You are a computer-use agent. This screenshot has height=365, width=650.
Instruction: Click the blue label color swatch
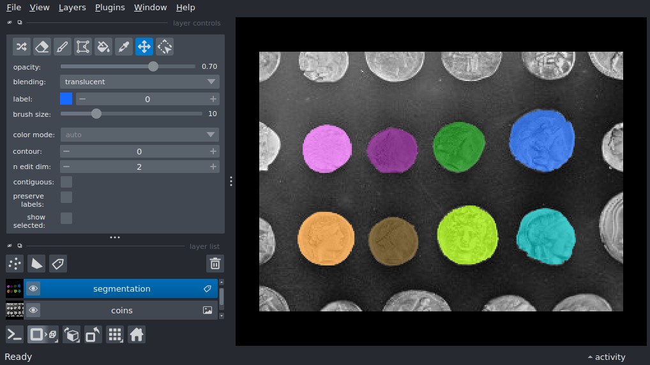(66, 99)
